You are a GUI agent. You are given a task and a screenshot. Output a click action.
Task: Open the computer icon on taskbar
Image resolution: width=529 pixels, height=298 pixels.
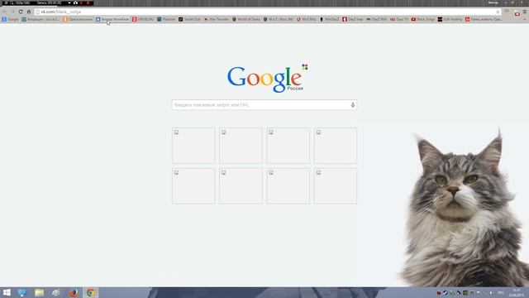click(22, 292)
